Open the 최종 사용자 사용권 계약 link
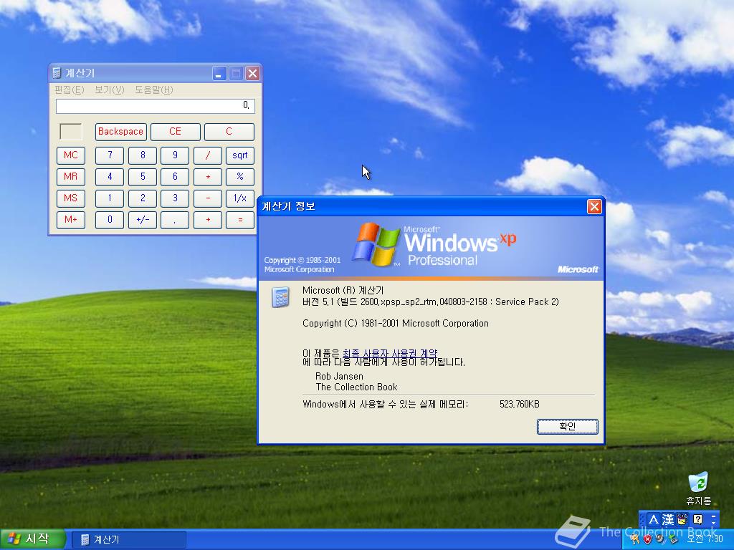The width and height of the screenshot is (734, 550). click(390, 353)
